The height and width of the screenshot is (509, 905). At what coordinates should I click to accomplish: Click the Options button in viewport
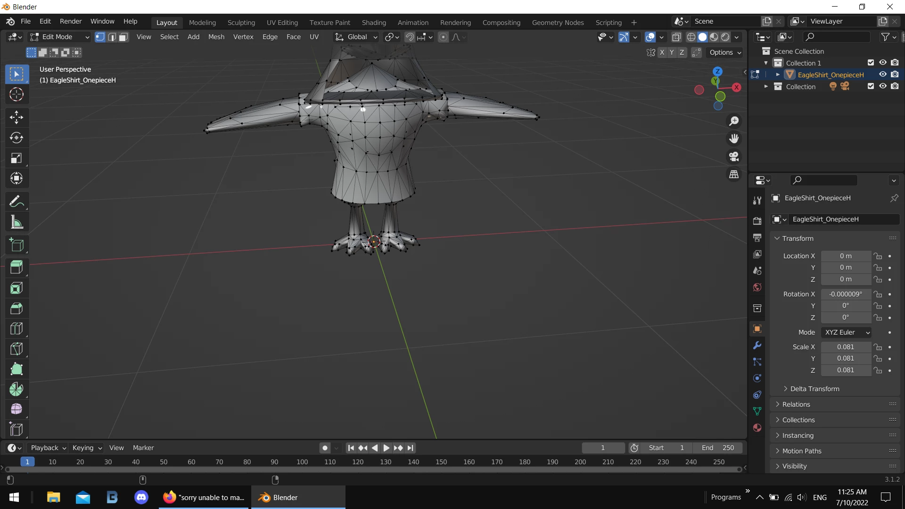[725, 52]
